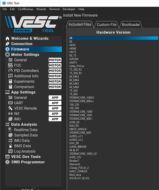Click the Nrf radio signal icon

(x=11, y=114)
